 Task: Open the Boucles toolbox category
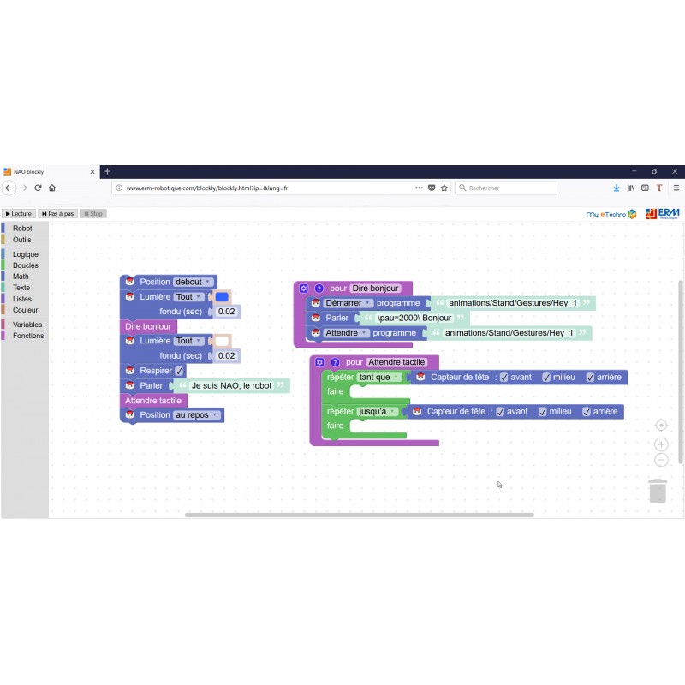(25, 265)
